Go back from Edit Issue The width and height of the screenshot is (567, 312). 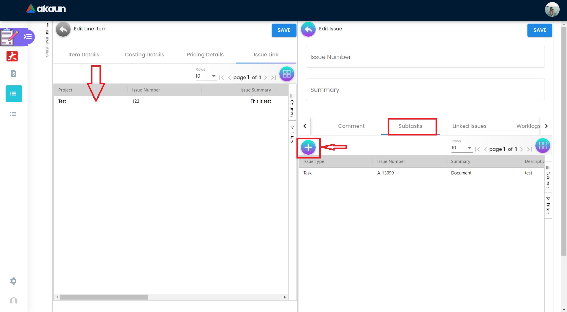click(x=308, y=29)
